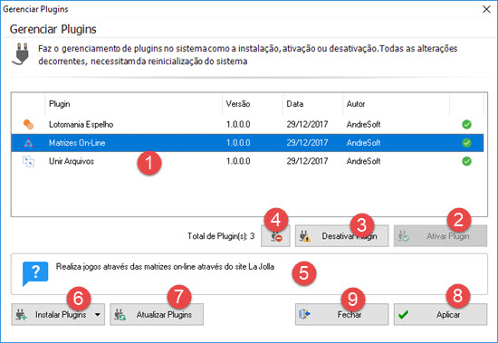Click Fechar button
The height and width of the screenshot is (343, 498).
pos(341,314)
